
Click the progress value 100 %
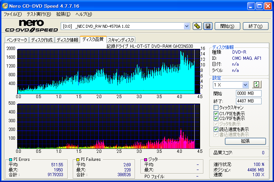[x=259, y=164]
